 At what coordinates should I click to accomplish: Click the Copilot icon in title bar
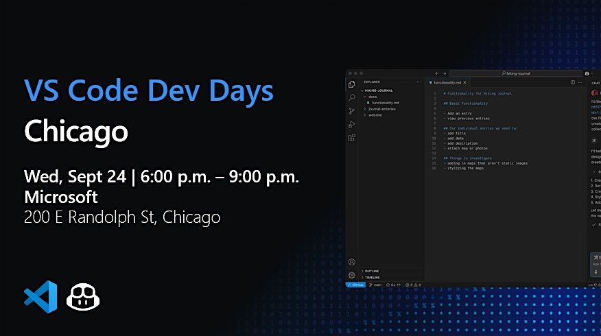(x=587, y=73)
